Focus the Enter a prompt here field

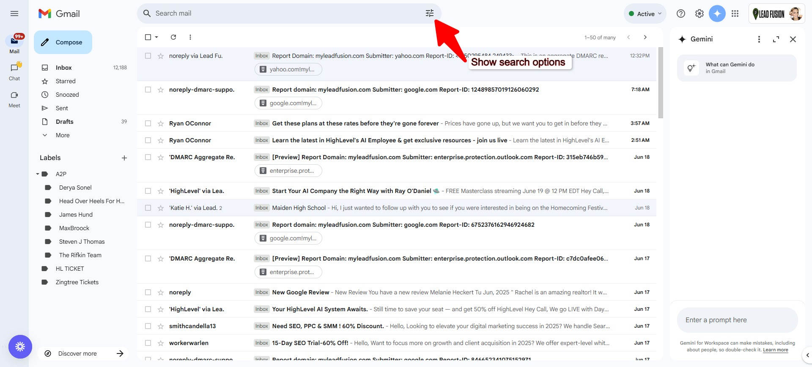[x=737, y=320]
